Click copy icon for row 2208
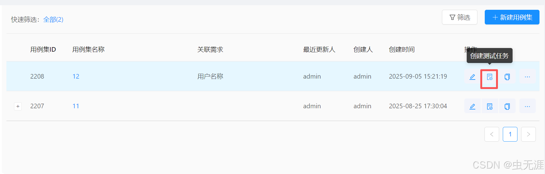Screen dimensions: 545x174 pos(507,77)
